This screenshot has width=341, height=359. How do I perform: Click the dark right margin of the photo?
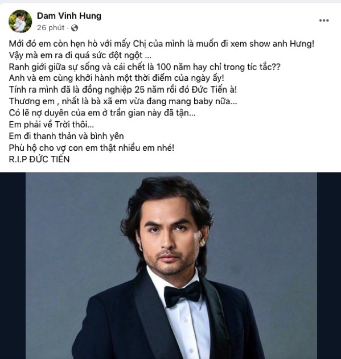tap(329, 266)
